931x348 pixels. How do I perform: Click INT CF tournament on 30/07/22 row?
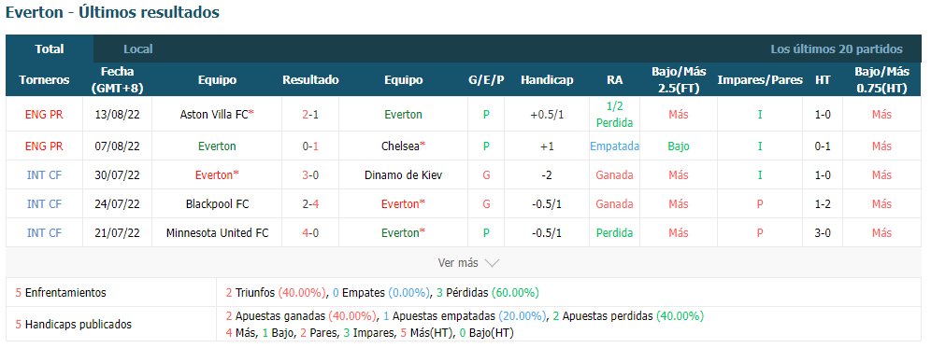pos(44,174)
